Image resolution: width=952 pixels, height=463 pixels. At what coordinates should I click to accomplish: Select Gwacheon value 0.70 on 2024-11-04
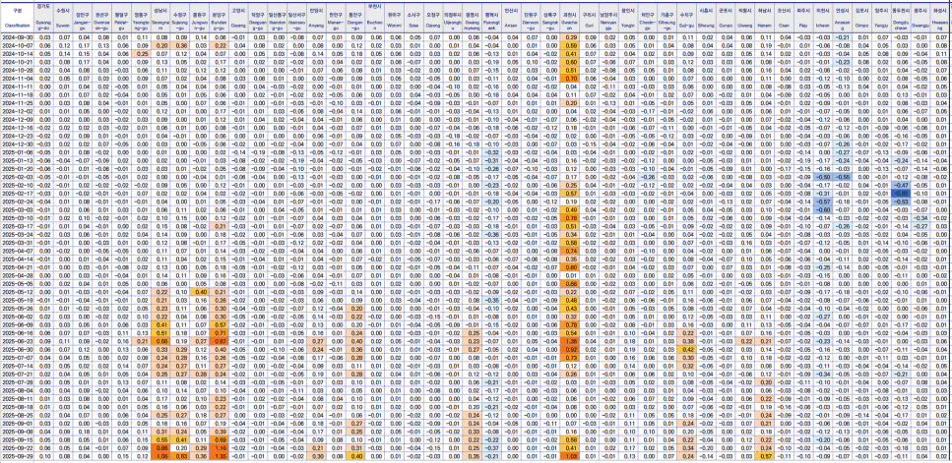[x=570, y=79]
